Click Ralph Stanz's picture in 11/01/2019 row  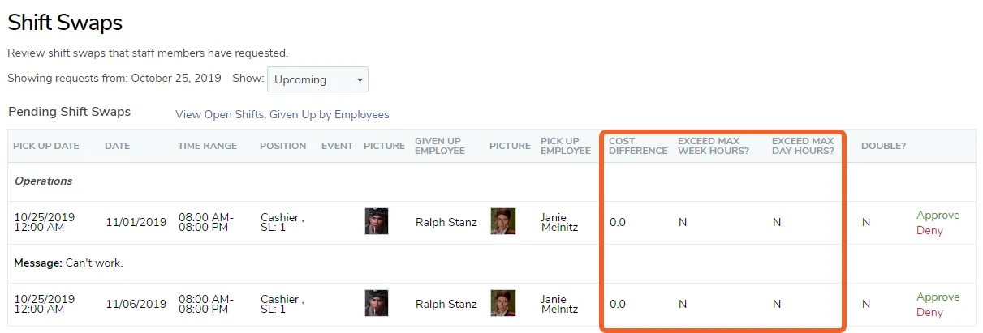[377, 221]
